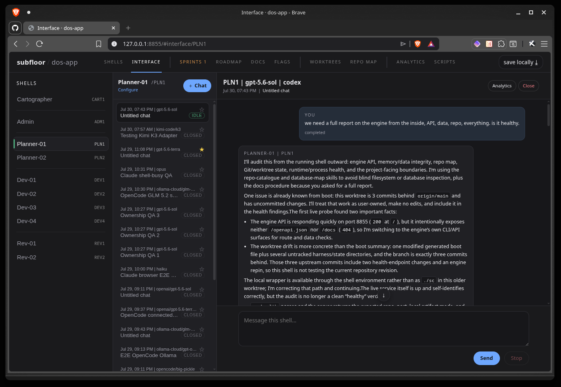
Task: Open the DOCS tab
Action: [258, 62]
